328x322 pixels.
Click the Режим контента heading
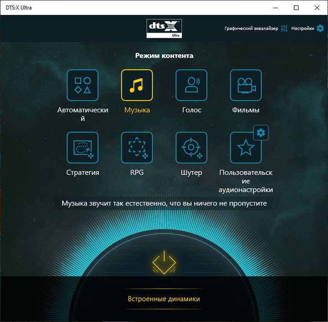pos(164,56)
